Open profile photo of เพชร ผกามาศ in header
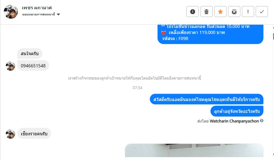This screenshot has height=160, width=274. (x=11, y=12)
